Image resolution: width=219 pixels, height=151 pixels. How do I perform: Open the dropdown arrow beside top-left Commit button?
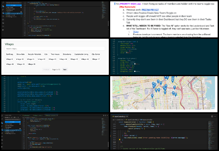21,5
